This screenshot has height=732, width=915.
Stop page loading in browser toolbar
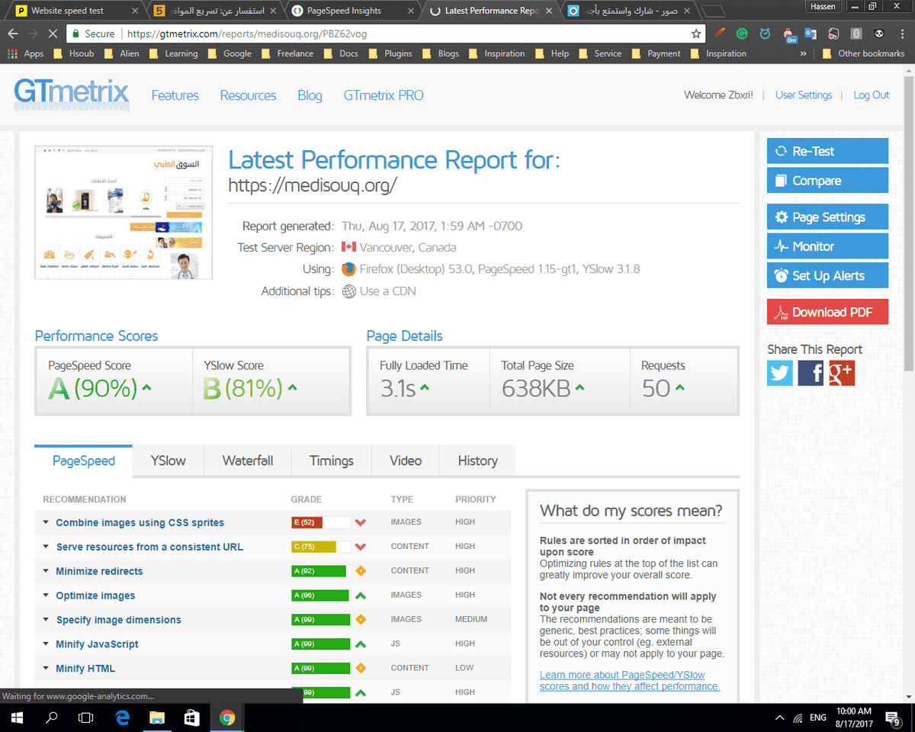click(x=52, y=34)
